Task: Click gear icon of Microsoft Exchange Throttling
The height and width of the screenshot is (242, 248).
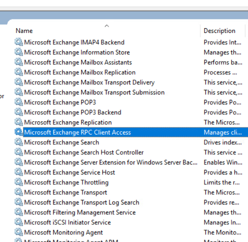Action: 19,182
